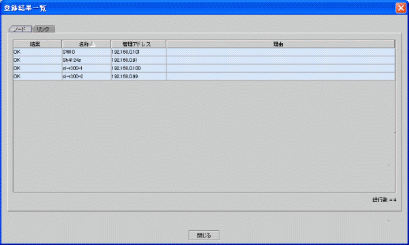Select the OK result in the SW10 row
This screenshot has width=409, height=245.
coord(37,52)
